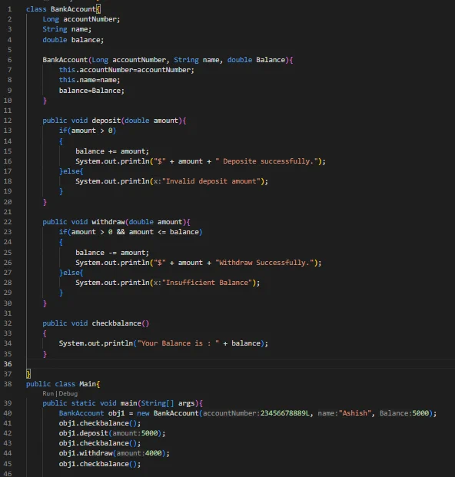Click the Balance value 5000 on line 40
This screenshot has width=455, height=477.
coord(420,413)
